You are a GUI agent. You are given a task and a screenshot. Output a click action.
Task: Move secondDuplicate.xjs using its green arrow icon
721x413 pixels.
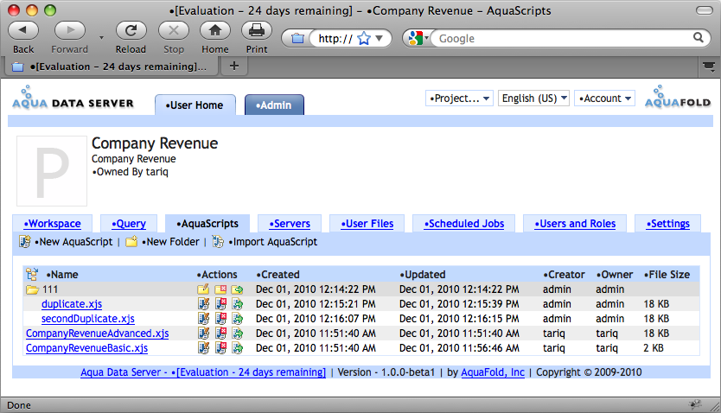[237, 319]
